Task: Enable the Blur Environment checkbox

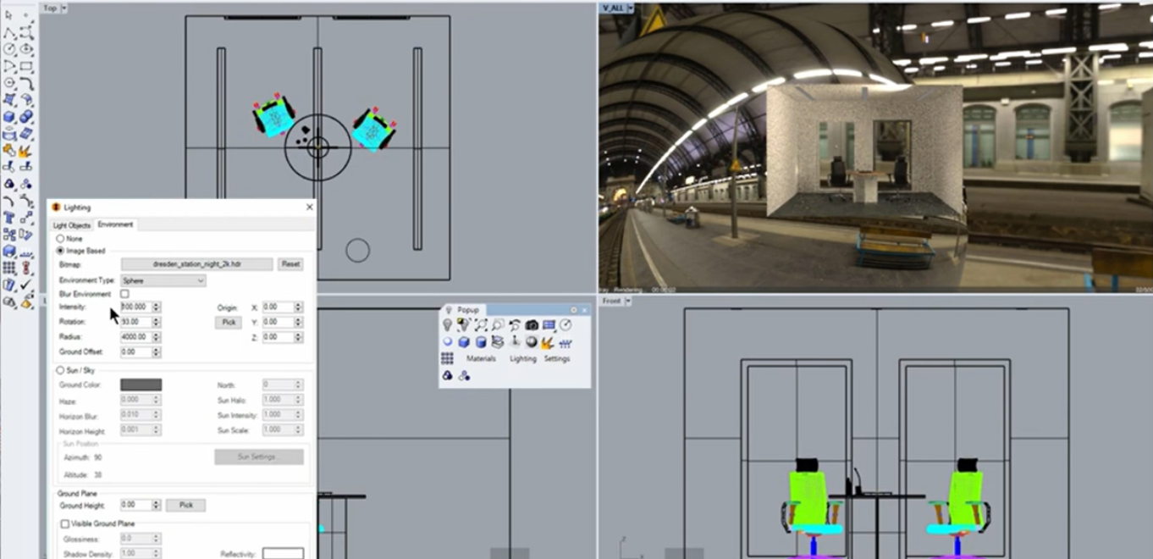Action: pyautogui.click(x=125, y=294)
